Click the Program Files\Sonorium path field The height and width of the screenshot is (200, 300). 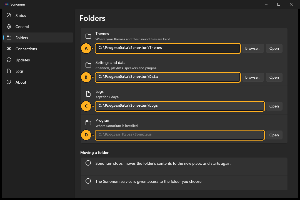[x=180, y=135]
